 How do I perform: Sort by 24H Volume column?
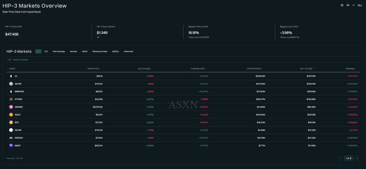308,69
